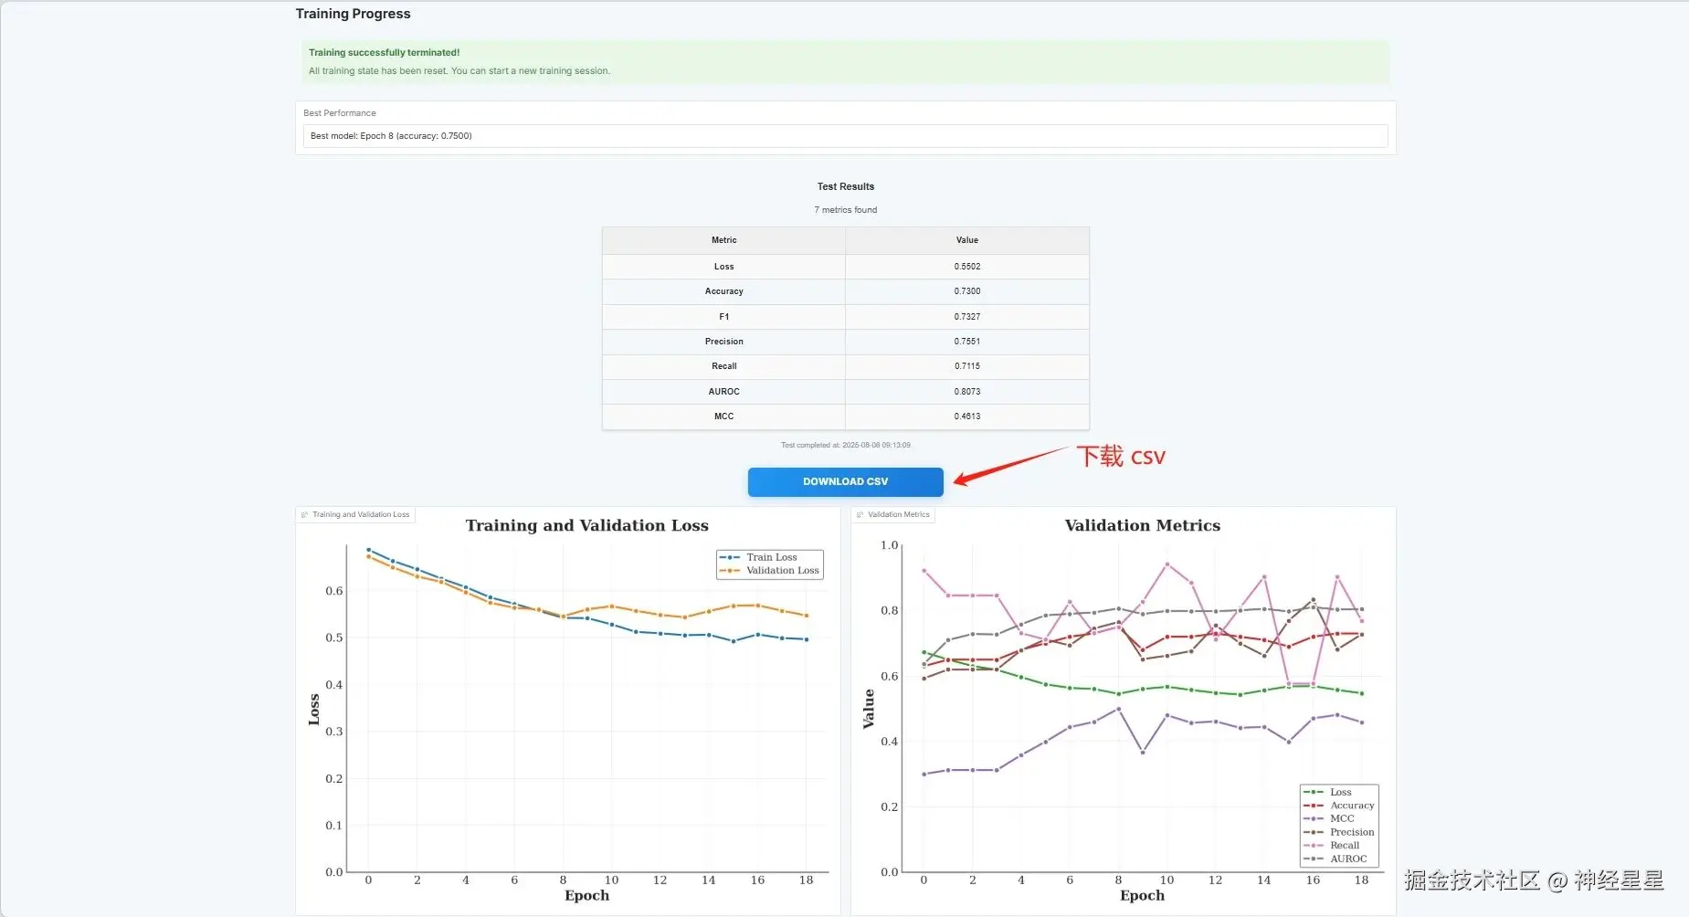Screen dimensions: 1689x917
Task: Click the Train Loss legend marker
Action: (x=730, y=557)
